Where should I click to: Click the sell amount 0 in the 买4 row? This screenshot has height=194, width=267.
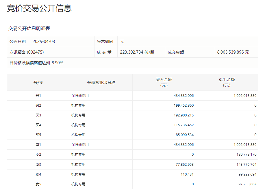pos(255,125)
